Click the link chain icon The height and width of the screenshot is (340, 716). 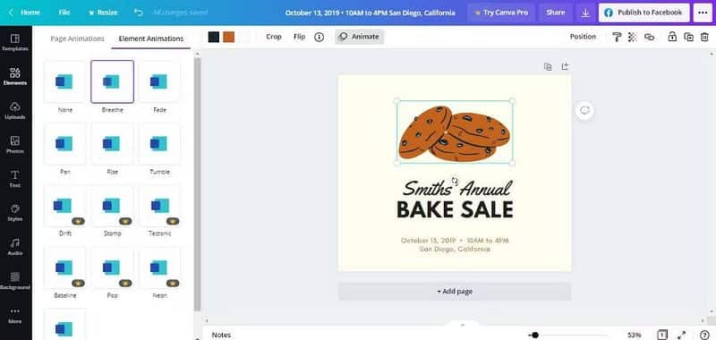649,37
